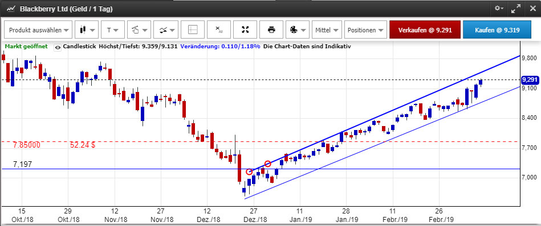Select the red dashed 7.85000 level line label

click(27, 145)
